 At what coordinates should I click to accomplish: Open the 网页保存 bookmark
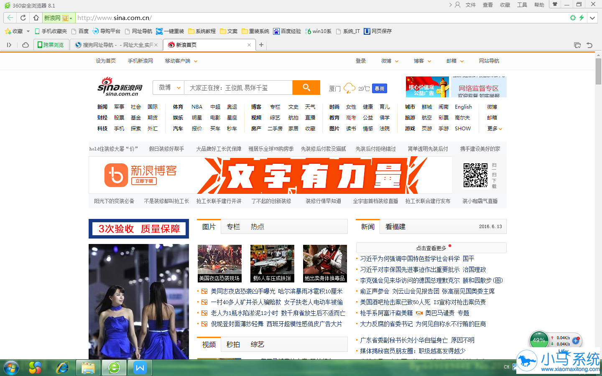tap(378, 31)
